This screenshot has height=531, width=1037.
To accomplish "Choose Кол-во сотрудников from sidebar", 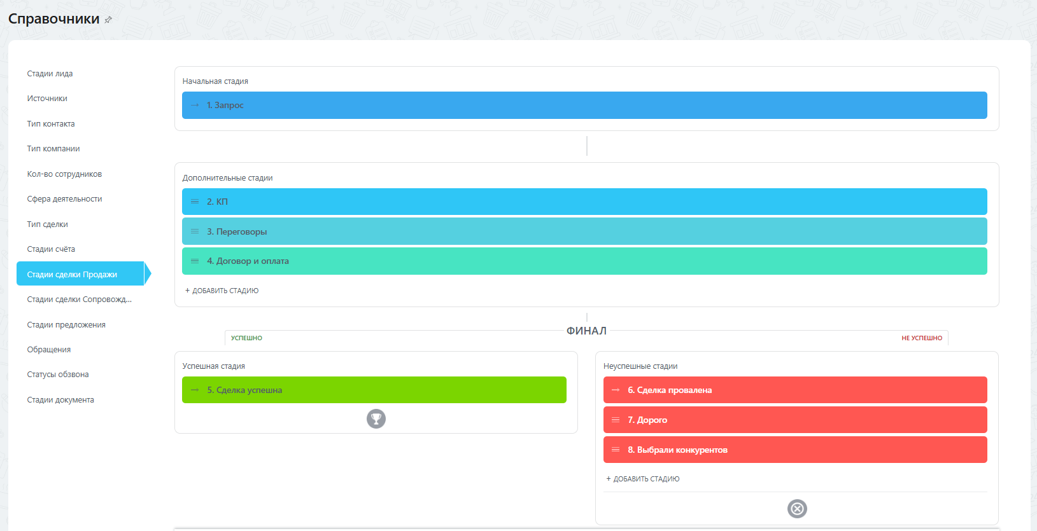I will coord(64,174).
